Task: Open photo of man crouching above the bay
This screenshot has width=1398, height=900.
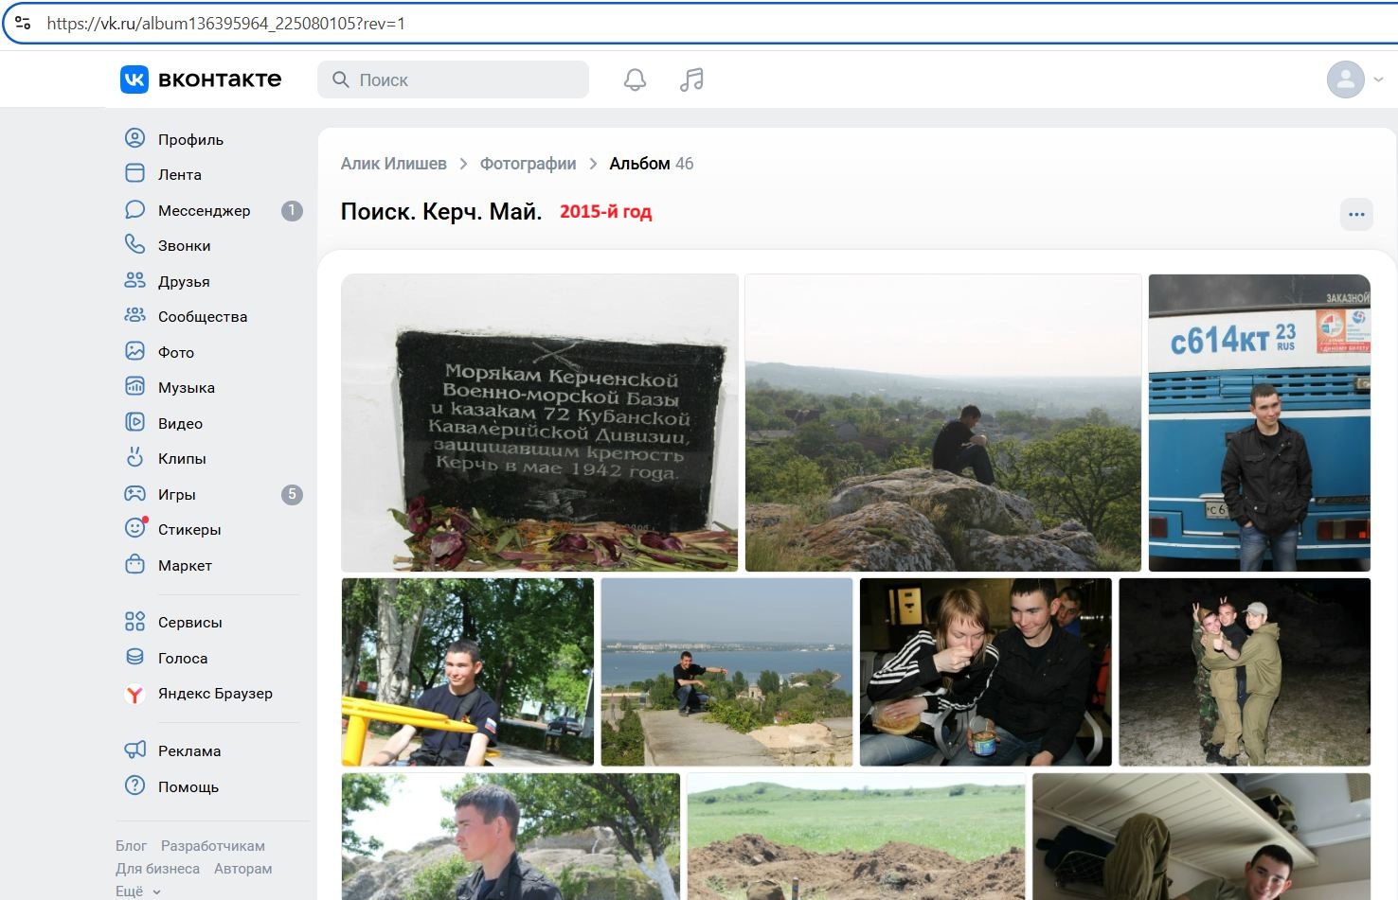Action: (x=727, y=672)
